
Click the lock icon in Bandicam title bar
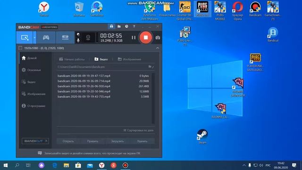(111, 26)
